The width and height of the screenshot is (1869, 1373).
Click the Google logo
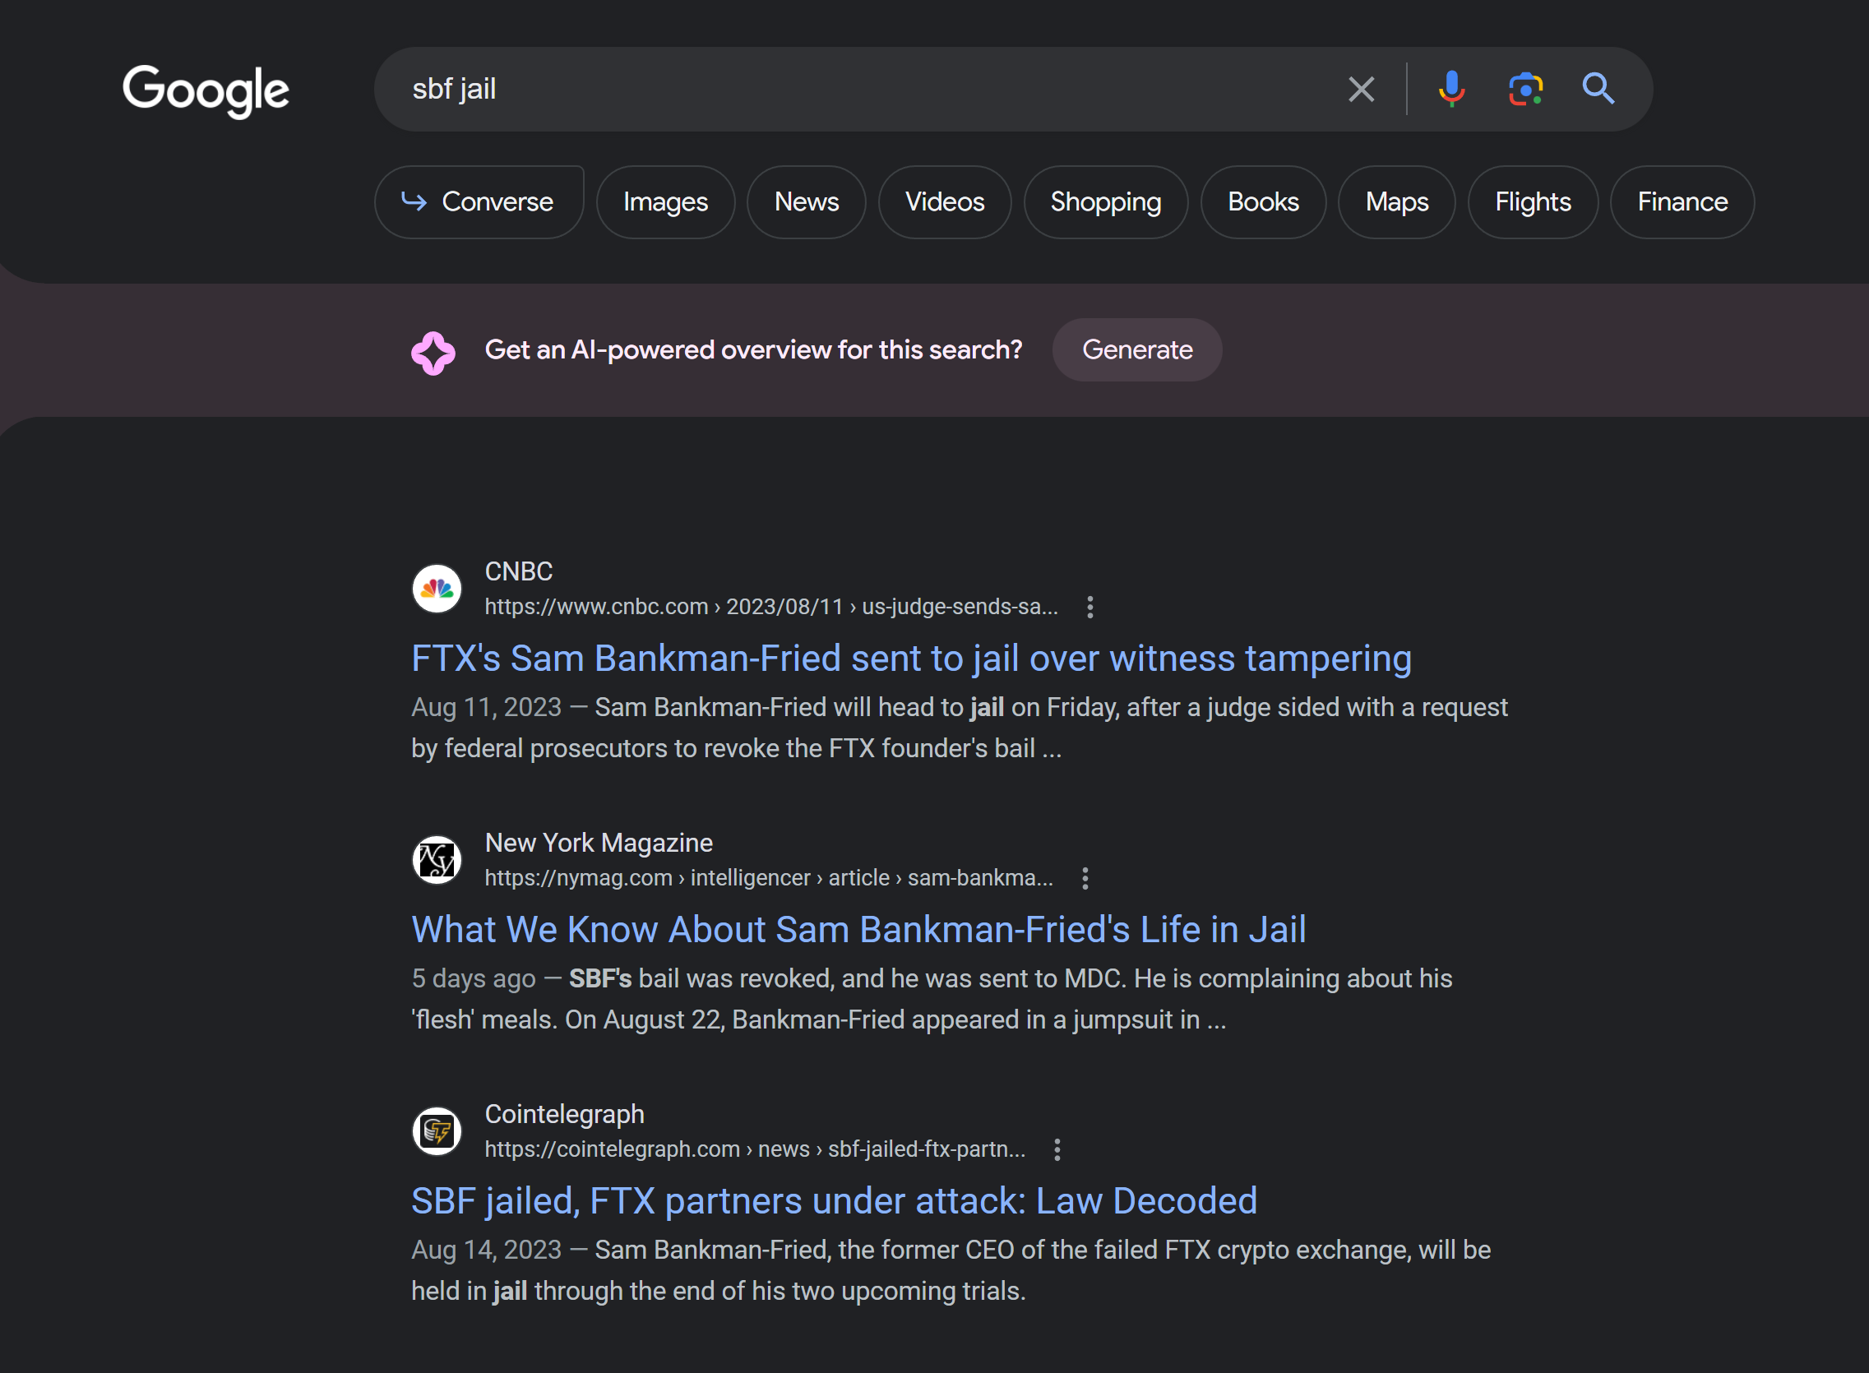coord(206,90)
